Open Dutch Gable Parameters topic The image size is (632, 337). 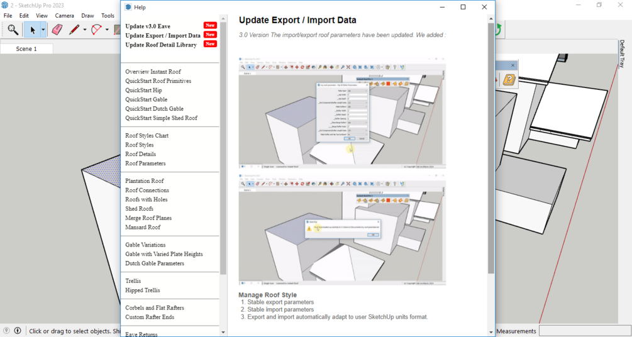point(155,263)
